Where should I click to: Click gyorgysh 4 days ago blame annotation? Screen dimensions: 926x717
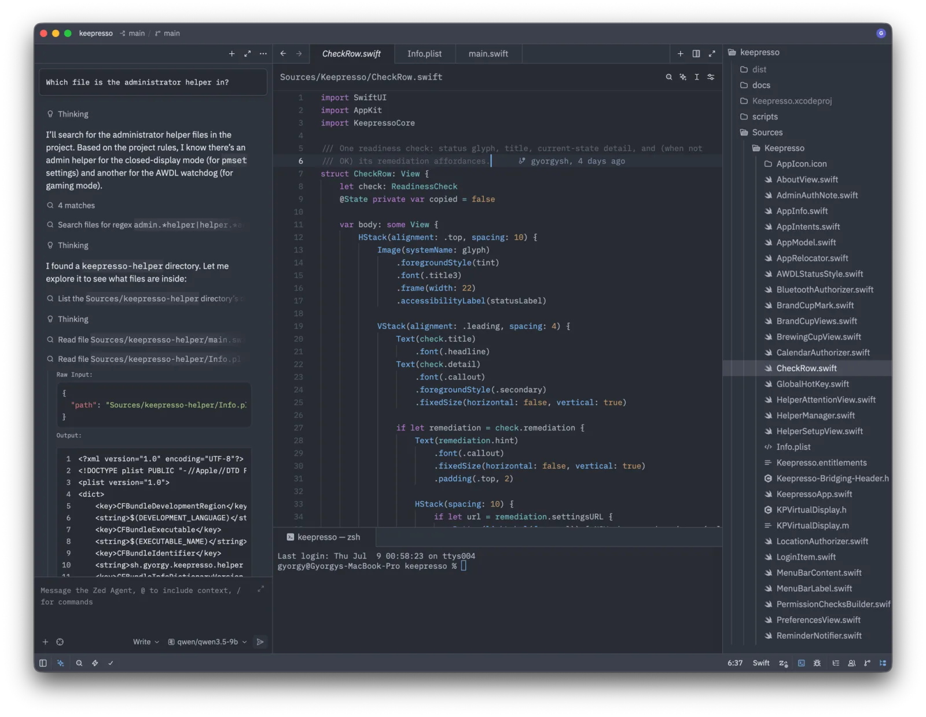(x=572, y=161)
